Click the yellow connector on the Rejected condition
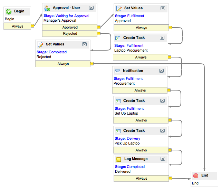The image size is (221, 191). click(99, 33)
